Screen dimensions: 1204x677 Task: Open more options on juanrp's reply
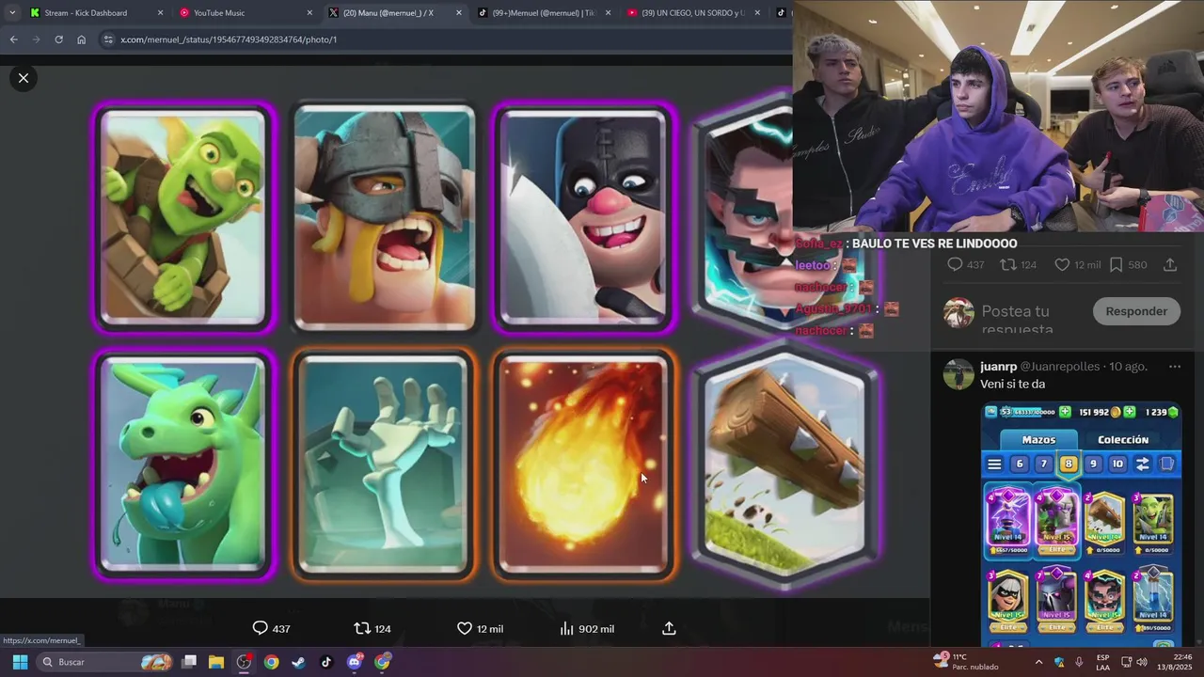tap(1174, 367)
